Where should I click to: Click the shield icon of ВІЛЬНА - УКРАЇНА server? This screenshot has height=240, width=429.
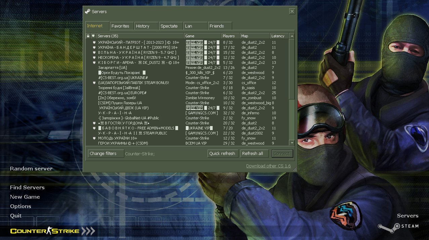[94, 52]
